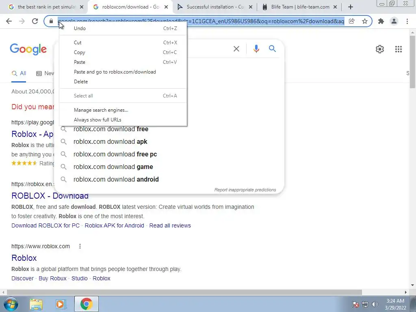Click the vertical page scrollbar thumb
This screenshot has width=416, height=312.
pyautogui.click(x=412, y=62)
